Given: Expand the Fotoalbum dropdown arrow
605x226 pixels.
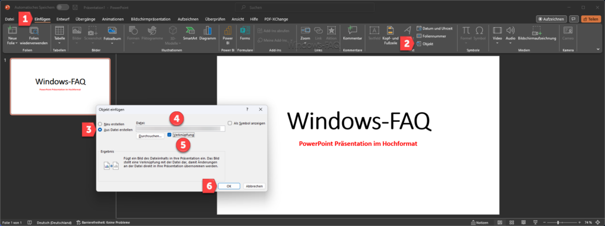Looking at the screenshot, I should tap(112, 43).
